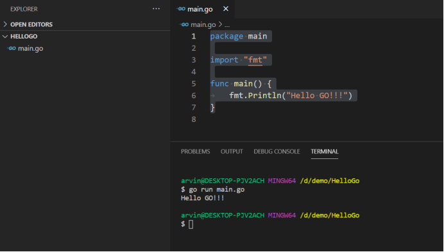Image resolution: width=444 pixels, height=252 pixels.
Task: Click the "fmt" import string in the editor
Action: point(255,60)
